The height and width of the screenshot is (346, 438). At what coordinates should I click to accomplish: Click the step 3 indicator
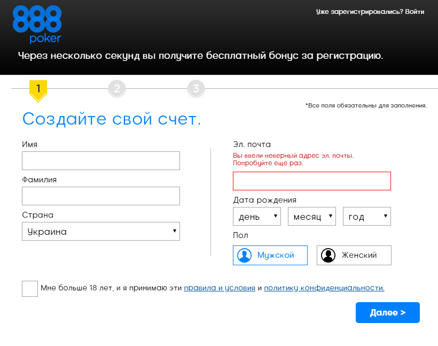(x=196, y=89)
